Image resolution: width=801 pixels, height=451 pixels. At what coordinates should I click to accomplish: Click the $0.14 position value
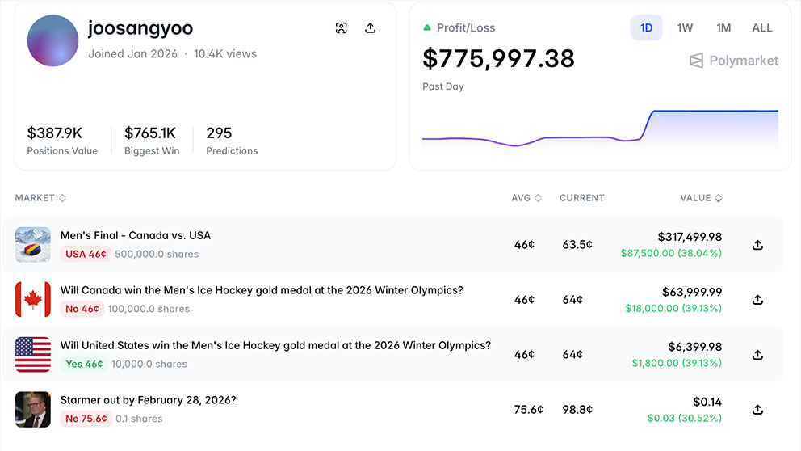707,402
